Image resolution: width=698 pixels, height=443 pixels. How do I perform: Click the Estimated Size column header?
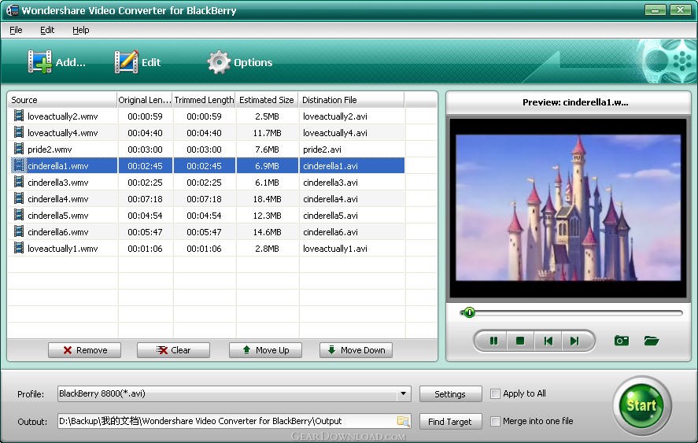(x=267, y=100)
